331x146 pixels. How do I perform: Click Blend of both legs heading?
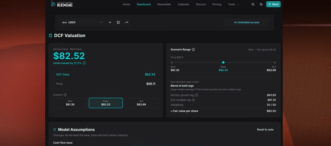coord(182,86)
